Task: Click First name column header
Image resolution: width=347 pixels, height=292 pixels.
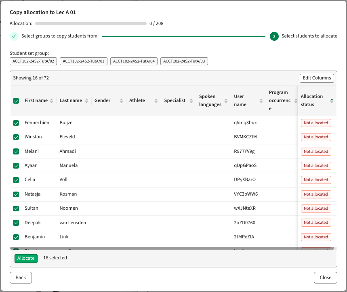Action: click(x=36, y=100)
